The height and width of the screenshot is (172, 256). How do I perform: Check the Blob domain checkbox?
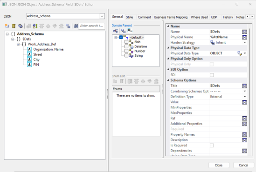click(x=126, y=42)
